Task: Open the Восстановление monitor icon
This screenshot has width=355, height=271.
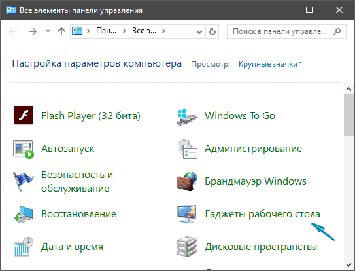Action: point(24,214)
